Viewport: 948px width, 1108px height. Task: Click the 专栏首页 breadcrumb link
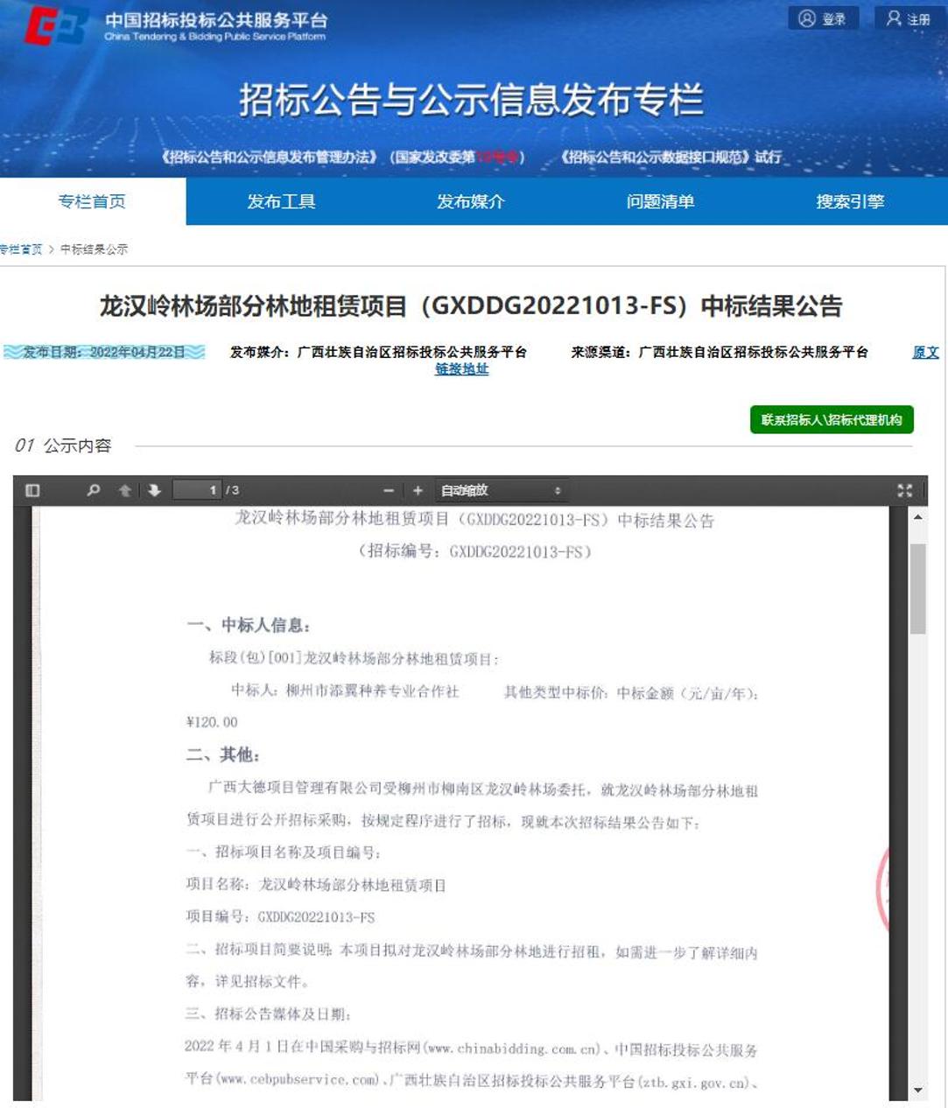pos(21,249)
